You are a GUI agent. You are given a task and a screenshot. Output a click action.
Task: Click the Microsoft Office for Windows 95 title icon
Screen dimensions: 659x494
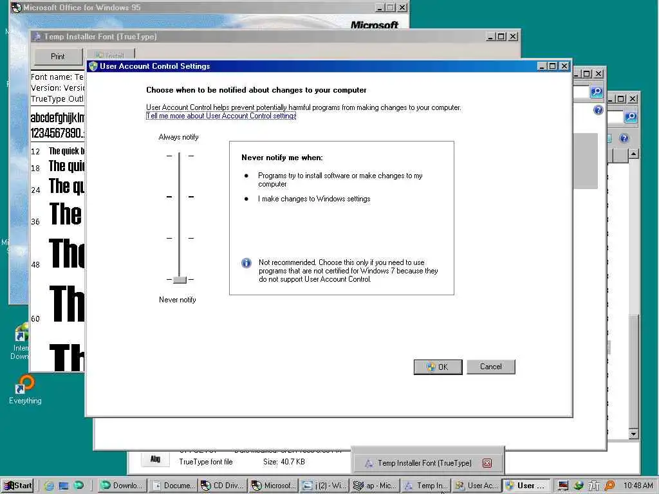coord(16,8)
